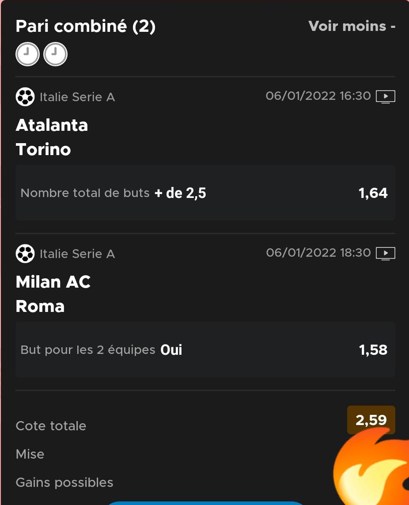The width and height of the screenshot is (409, 505).
Task: Open the Roma team name
Action: tap(40, 306)
